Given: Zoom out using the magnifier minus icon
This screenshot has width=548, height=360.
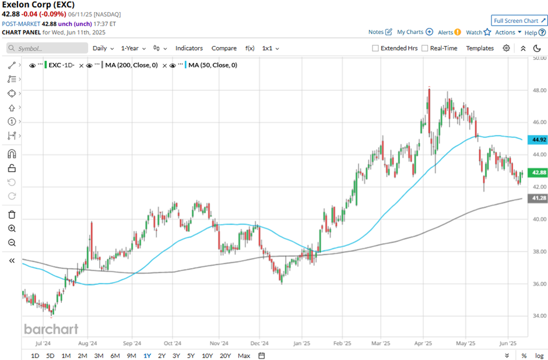Looking at the screenshot, I should (11, 243).
